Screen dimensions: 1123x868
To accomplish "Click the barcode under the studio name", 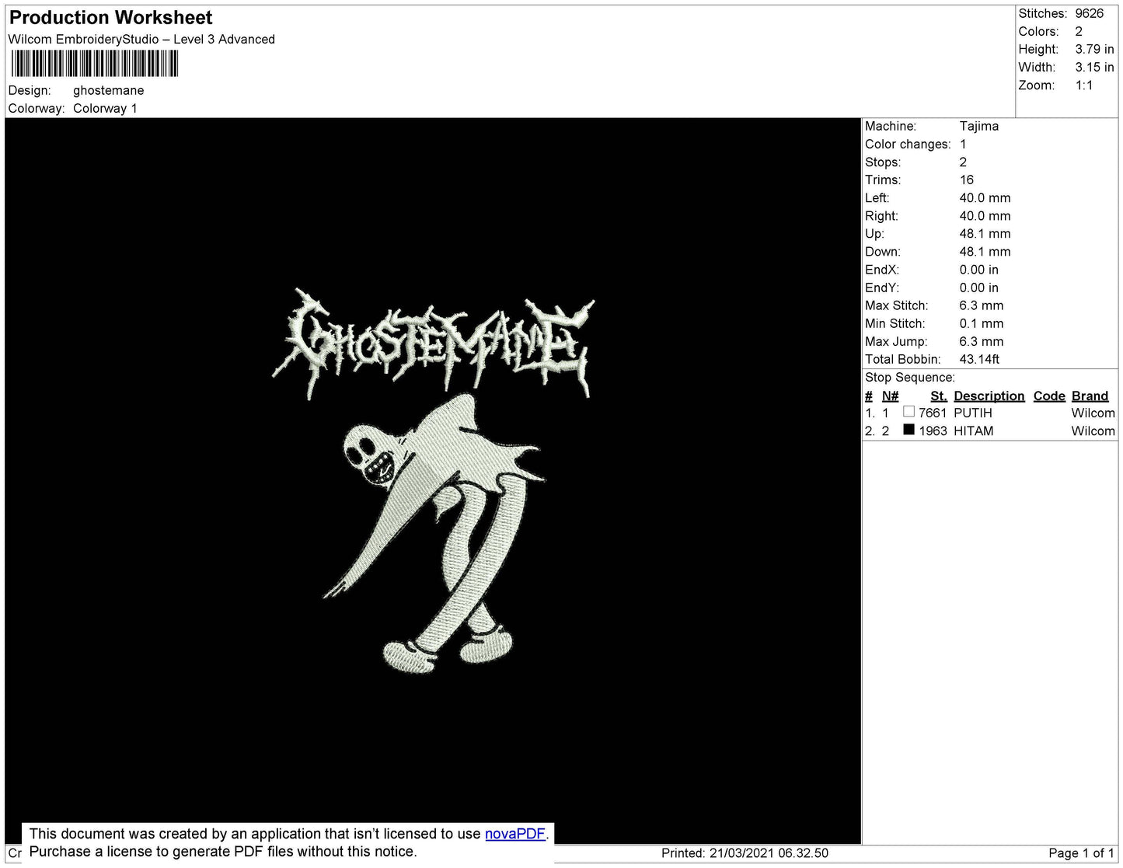I will pos(95,64).
